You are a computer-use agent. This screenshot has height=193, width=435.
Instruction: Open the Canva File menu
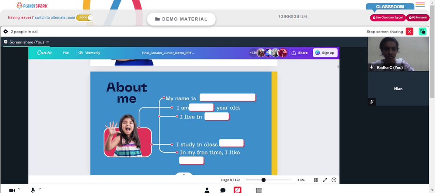[x=66, y=52]
